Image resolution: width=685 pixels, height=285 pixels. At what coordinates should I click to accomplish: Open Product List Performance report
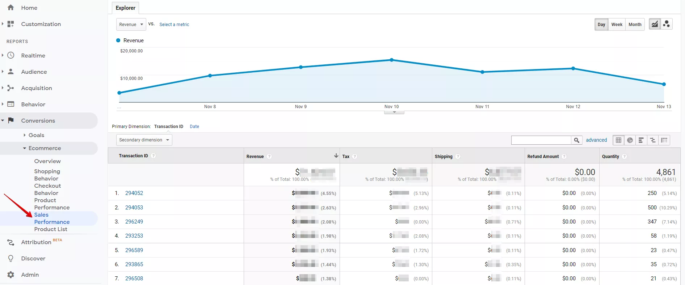(x=51, y=229)
